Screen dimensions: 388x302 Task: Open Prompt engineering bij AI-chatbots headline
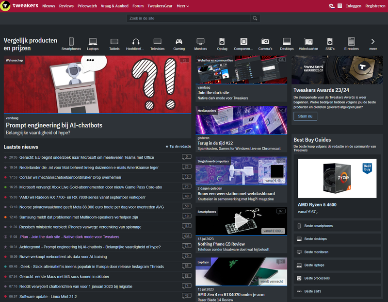tap(54, 125)
